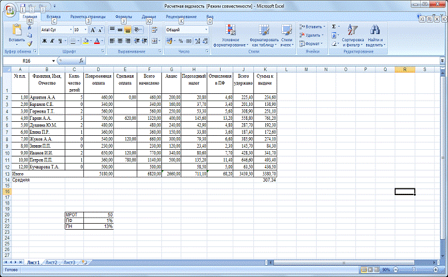Click the Office button logo
Viewport: 448px width, 277px height.
9,9
